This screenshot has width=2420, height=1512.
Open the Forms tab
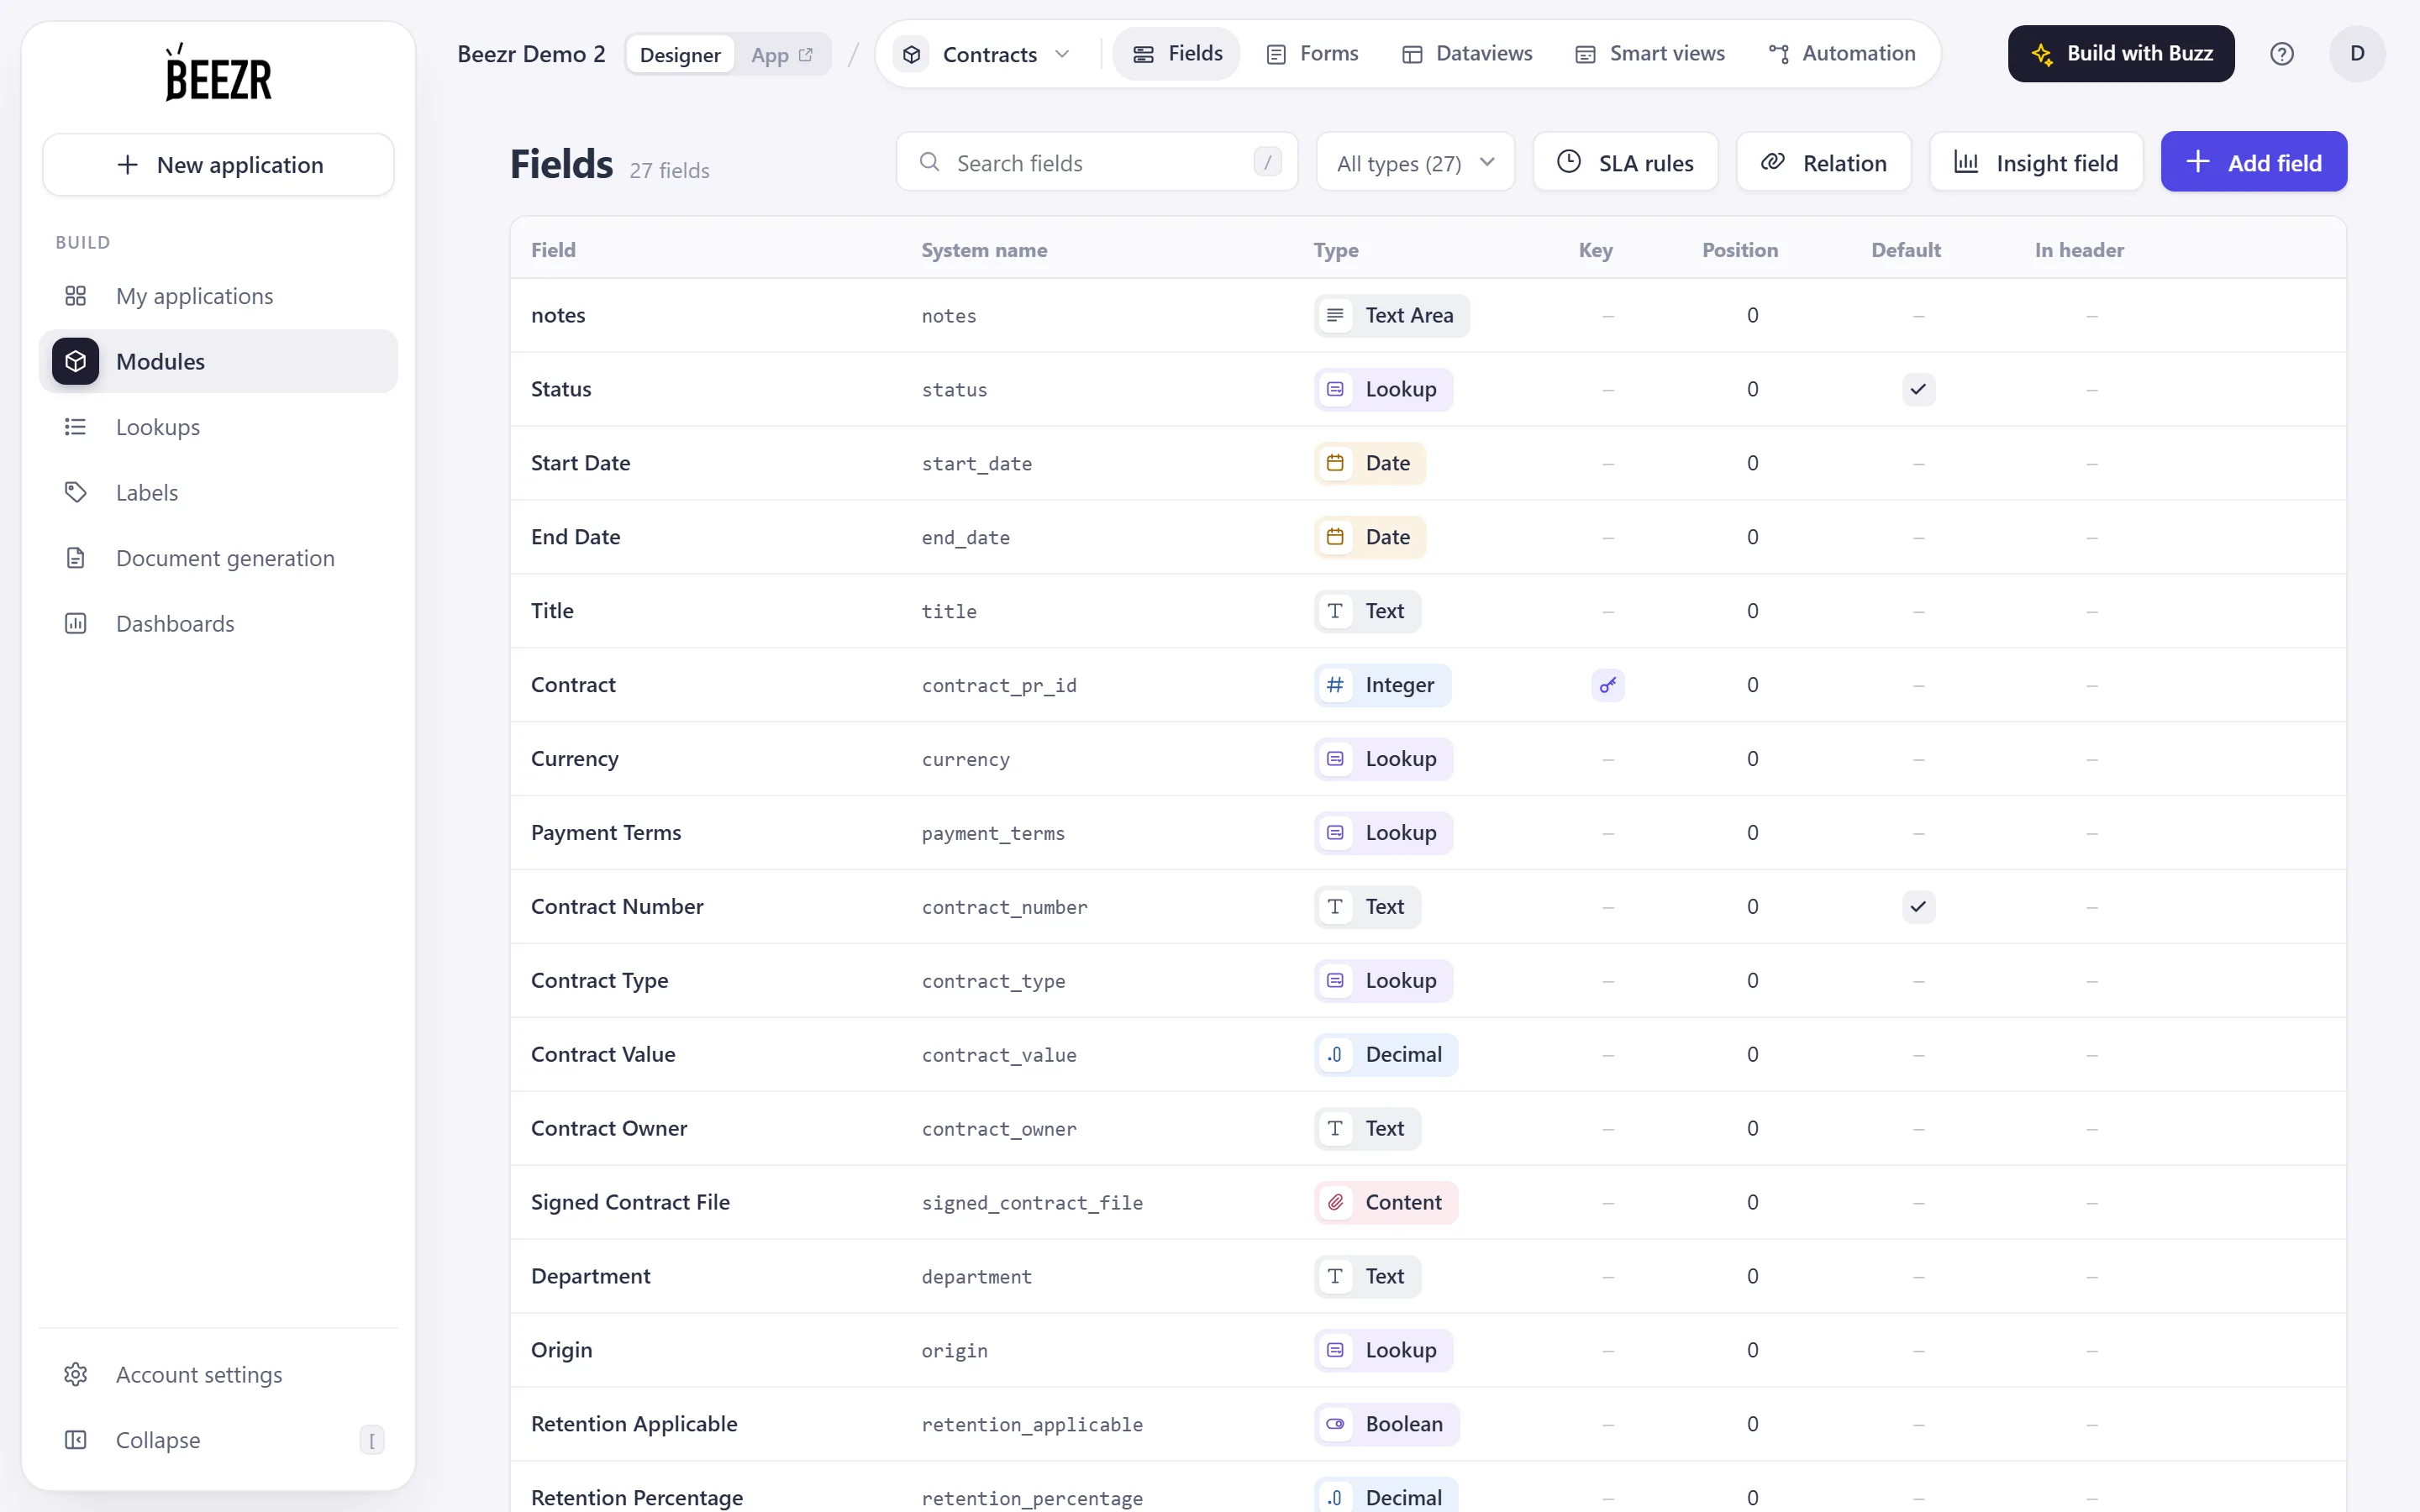coord(1311,54)
